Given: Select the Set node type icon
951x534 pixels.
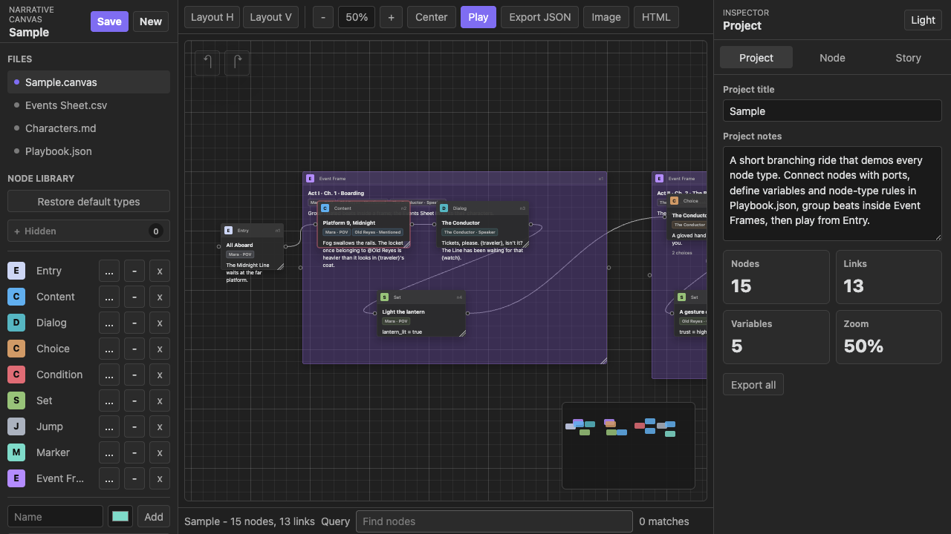Looking at the screenshot, I should point(16,400).
